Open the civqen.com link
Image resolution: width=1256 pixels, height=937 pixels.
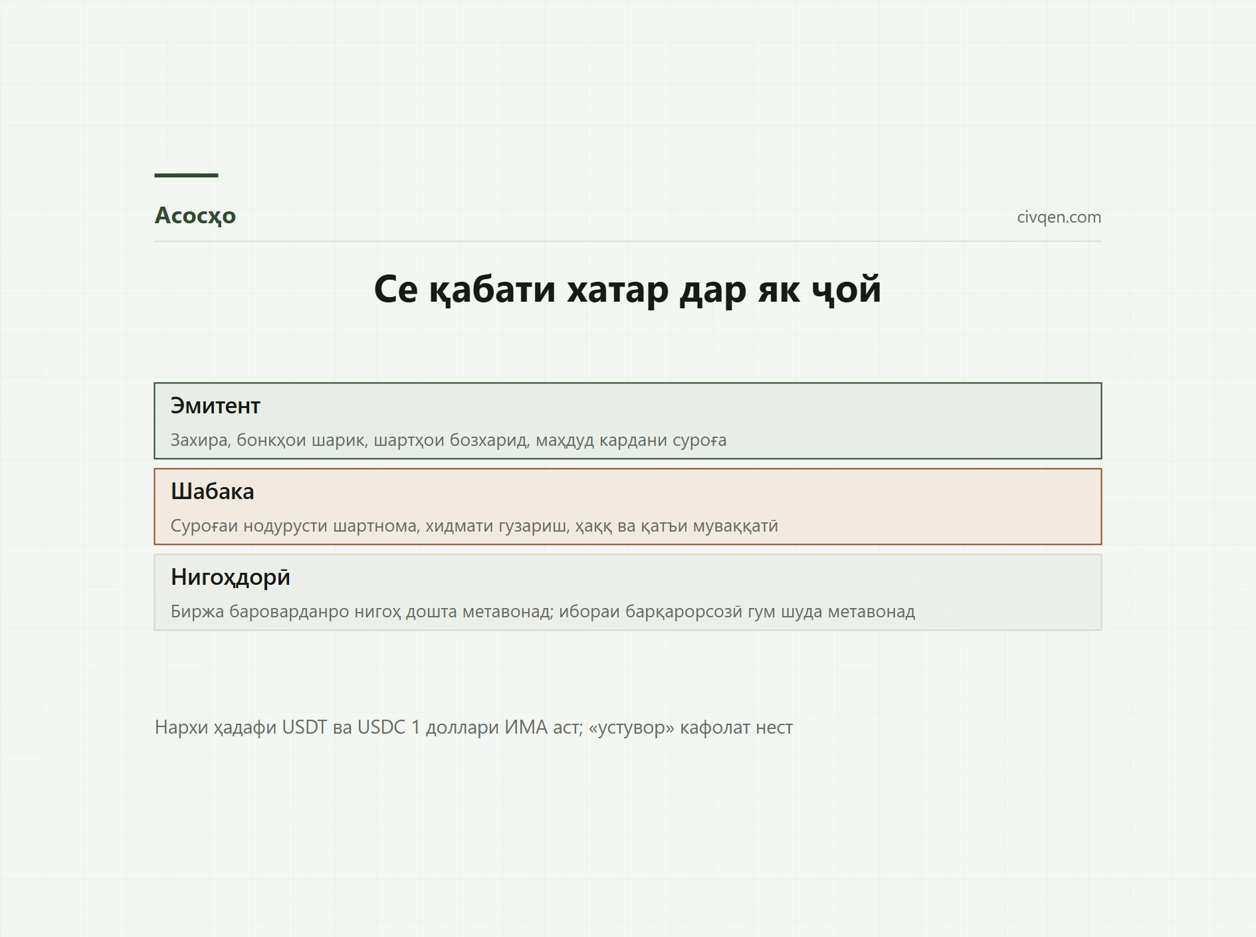pos(1059,217)
